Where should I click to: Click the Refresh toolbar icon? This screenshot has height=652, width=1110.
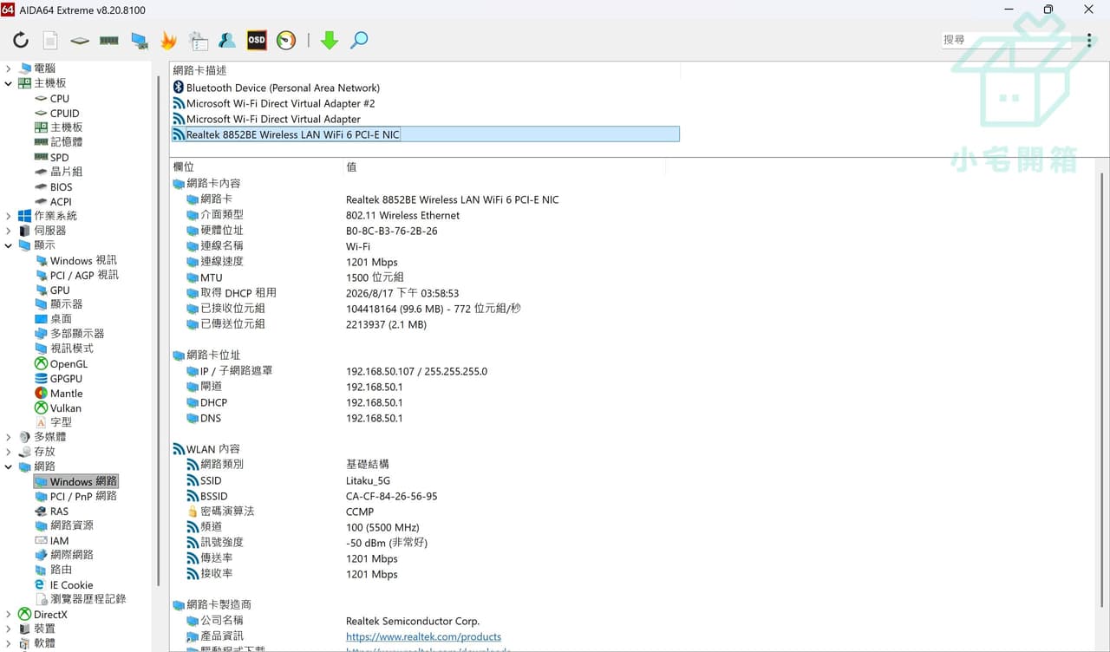tap(21, 40)
